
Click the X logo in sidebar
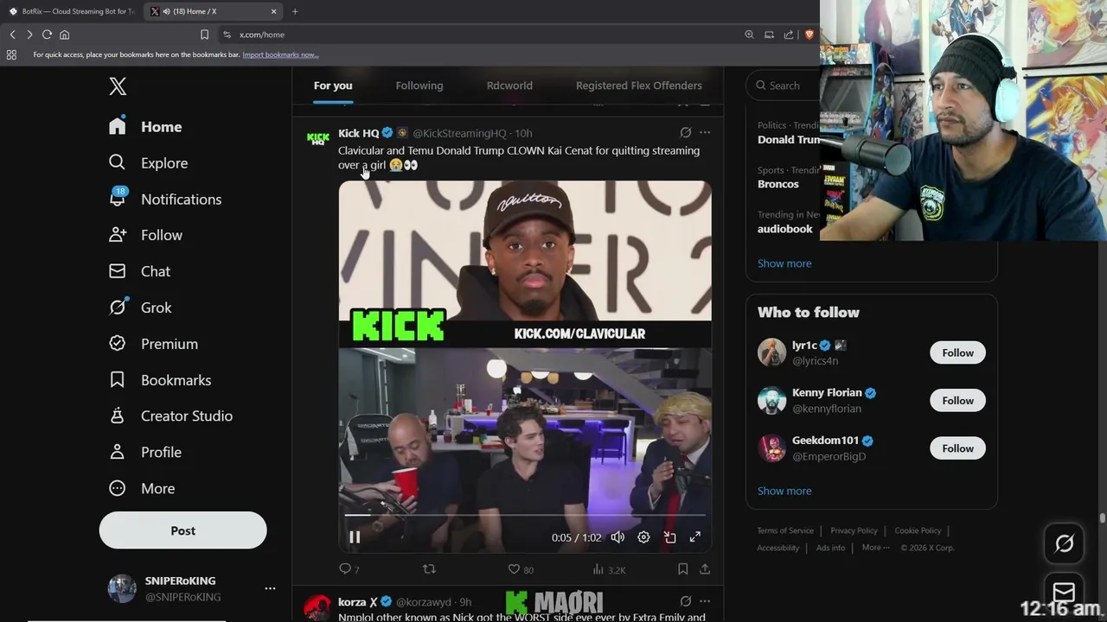tap(118, 86)
